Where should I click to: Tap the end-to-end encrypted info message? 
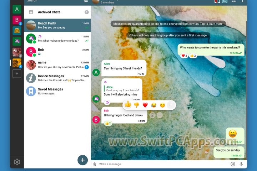(x=168, y=24)
